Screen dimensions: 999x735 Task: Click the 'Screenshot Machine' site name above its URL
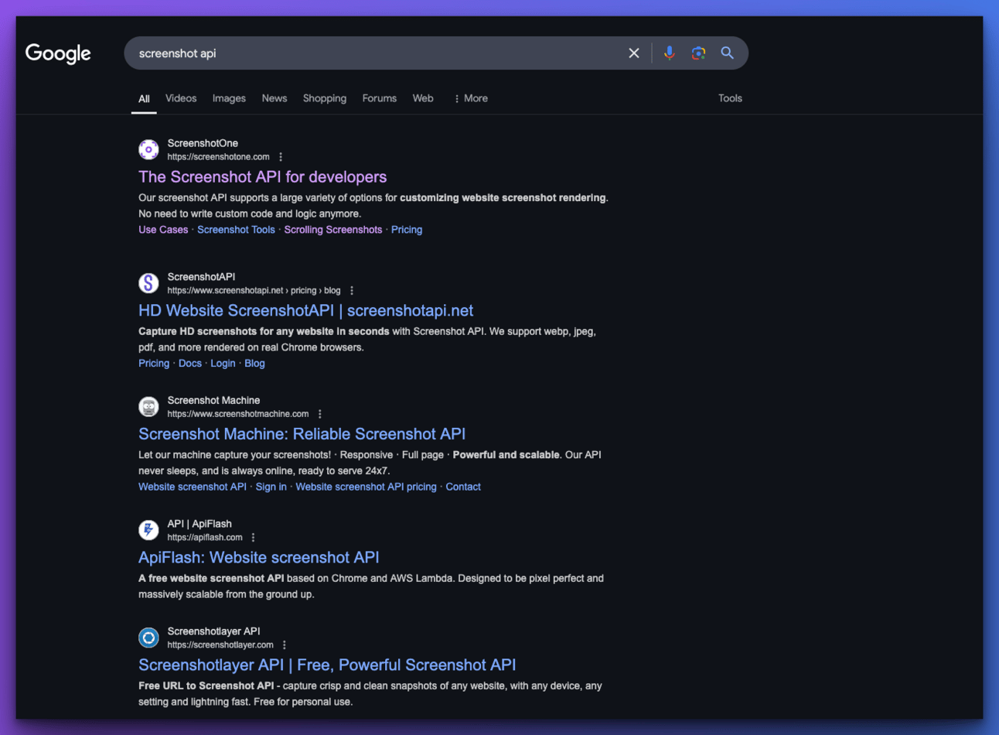pyautogui.click(x=213, y=401)
